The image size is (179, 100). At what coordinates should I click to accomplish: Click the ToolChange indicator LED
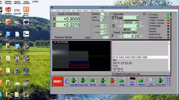[x=168, y=26]
